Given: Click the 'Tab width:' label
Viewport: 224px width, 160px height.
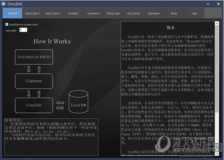Looking at the screenshot, I should (x=11, y=31).
